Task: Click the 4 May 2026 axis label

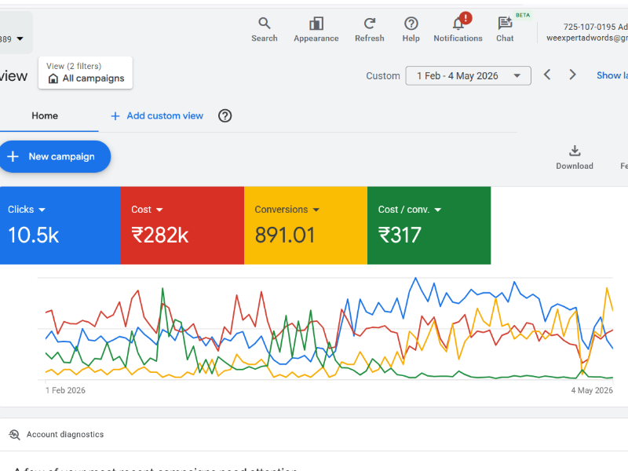Action: 592,390
